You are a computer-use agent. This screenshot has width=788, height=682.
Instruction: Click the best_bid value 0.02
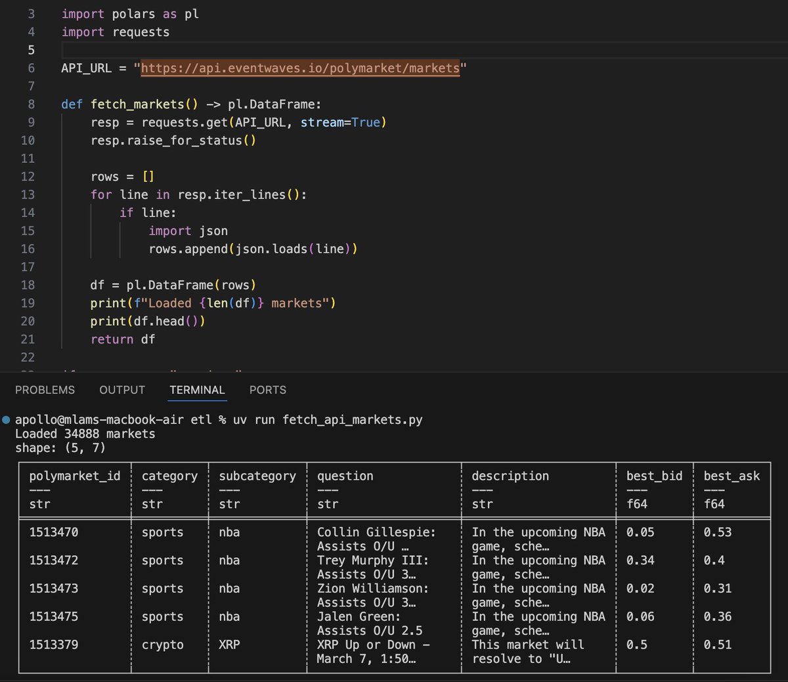(640, 589)
